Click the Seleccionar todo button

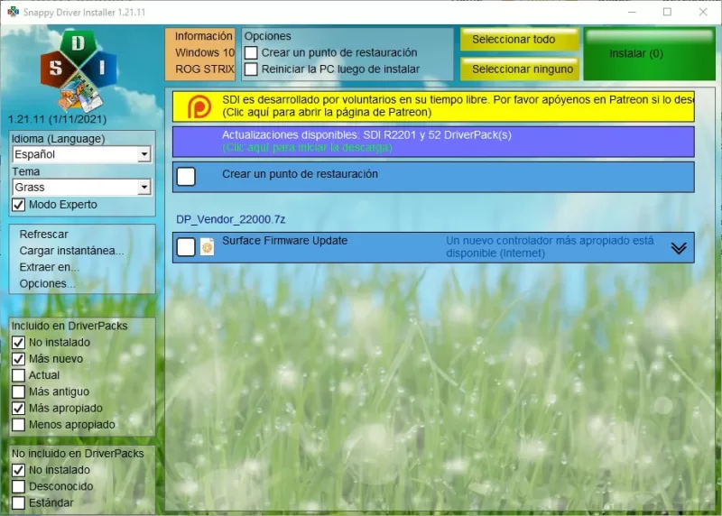pos(520,40)
